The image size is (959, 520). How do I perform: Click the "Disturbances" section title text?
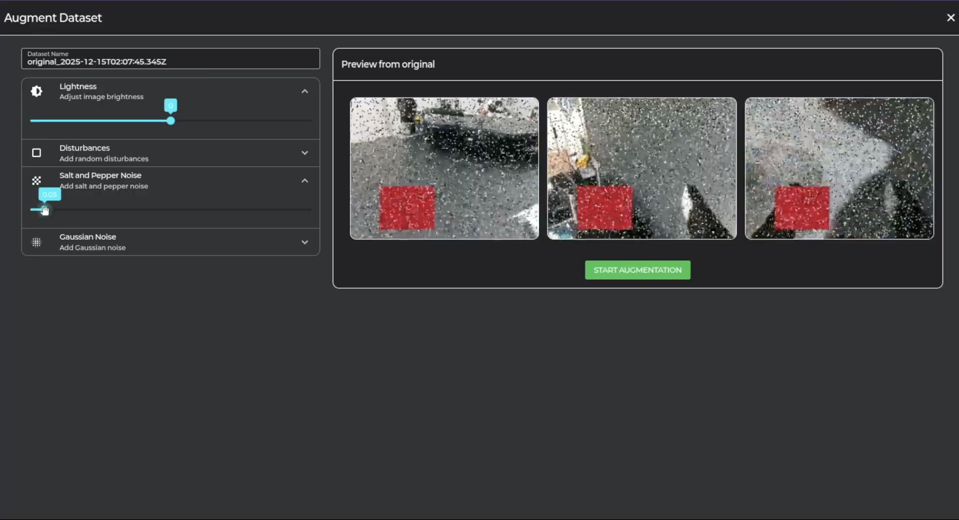84,148
